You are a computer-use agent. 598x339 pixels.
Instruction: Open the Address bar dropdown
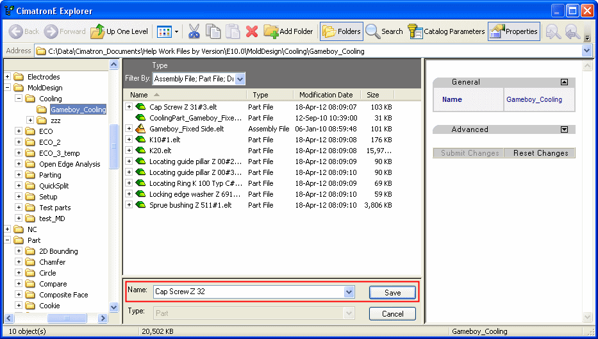click(586, 51)
